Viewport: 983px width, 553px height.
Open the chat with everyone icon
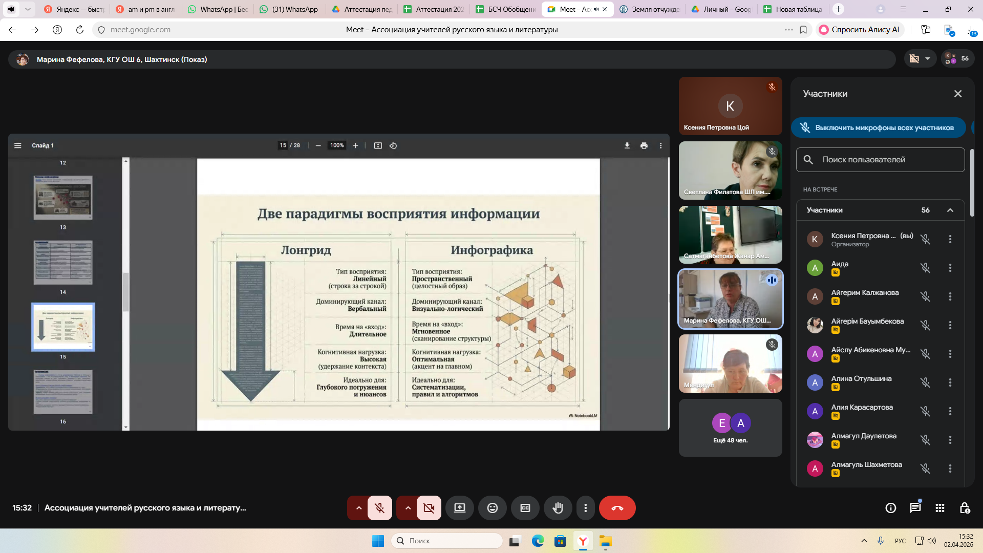[x=915, y=508]
